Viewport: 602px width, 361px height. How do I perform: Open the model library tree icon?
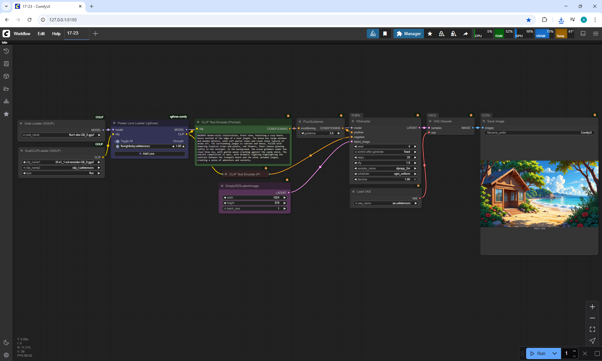[6, 101]
